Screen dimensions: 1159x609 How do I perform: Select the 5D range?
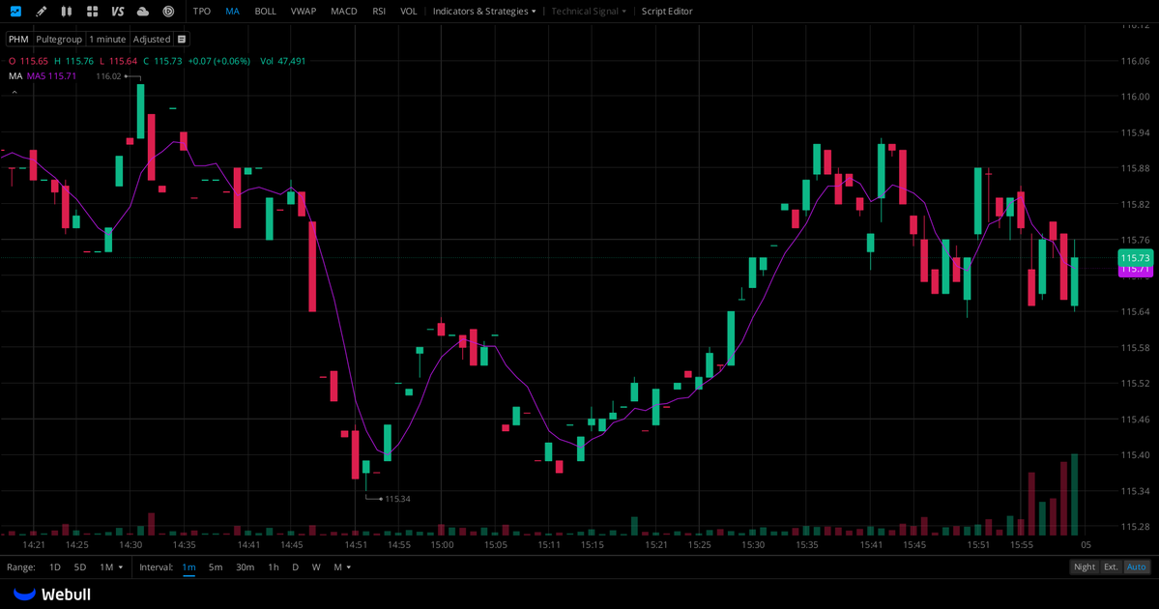tap(80, 566)
